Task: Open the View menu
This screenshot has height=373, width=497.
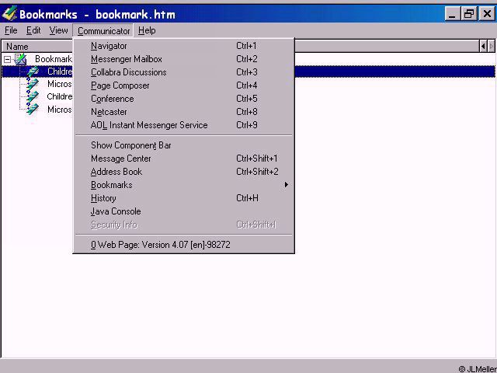Action: click(x=59, y=30)
